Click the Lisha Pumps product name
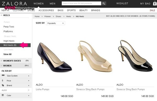157x101 pixels. point(43,89)
